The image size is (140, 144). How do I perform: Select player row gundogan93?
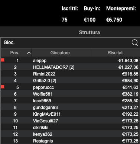[70, 108]
